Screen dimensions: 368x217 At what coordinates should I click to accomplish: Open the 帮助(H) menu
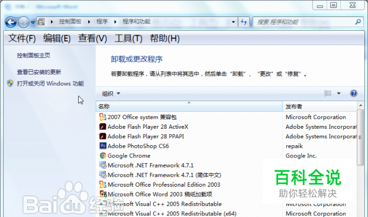pos(165,38)
